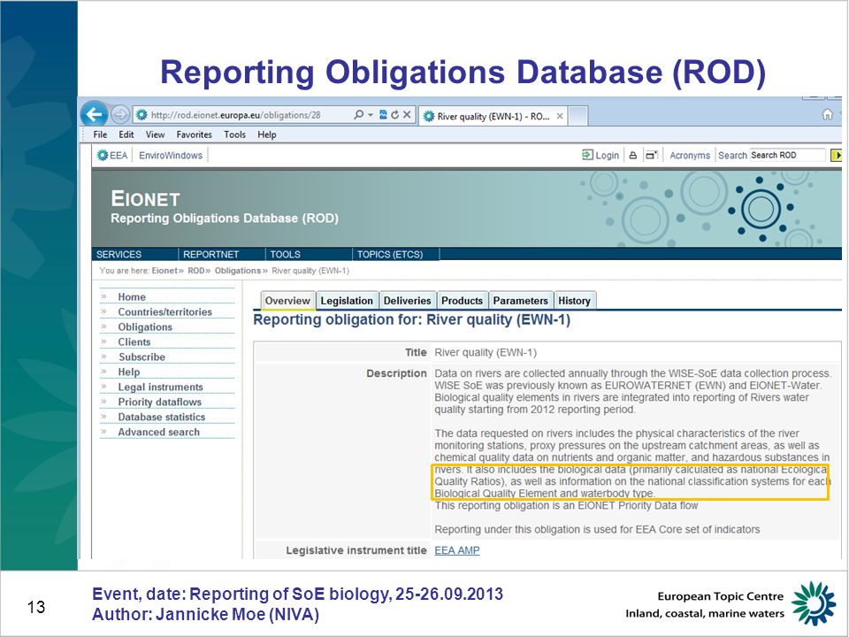Screen dimensions: 849x637
Task: Select the Overview tab
Action: pyautogui.click(x=287, y=301)
